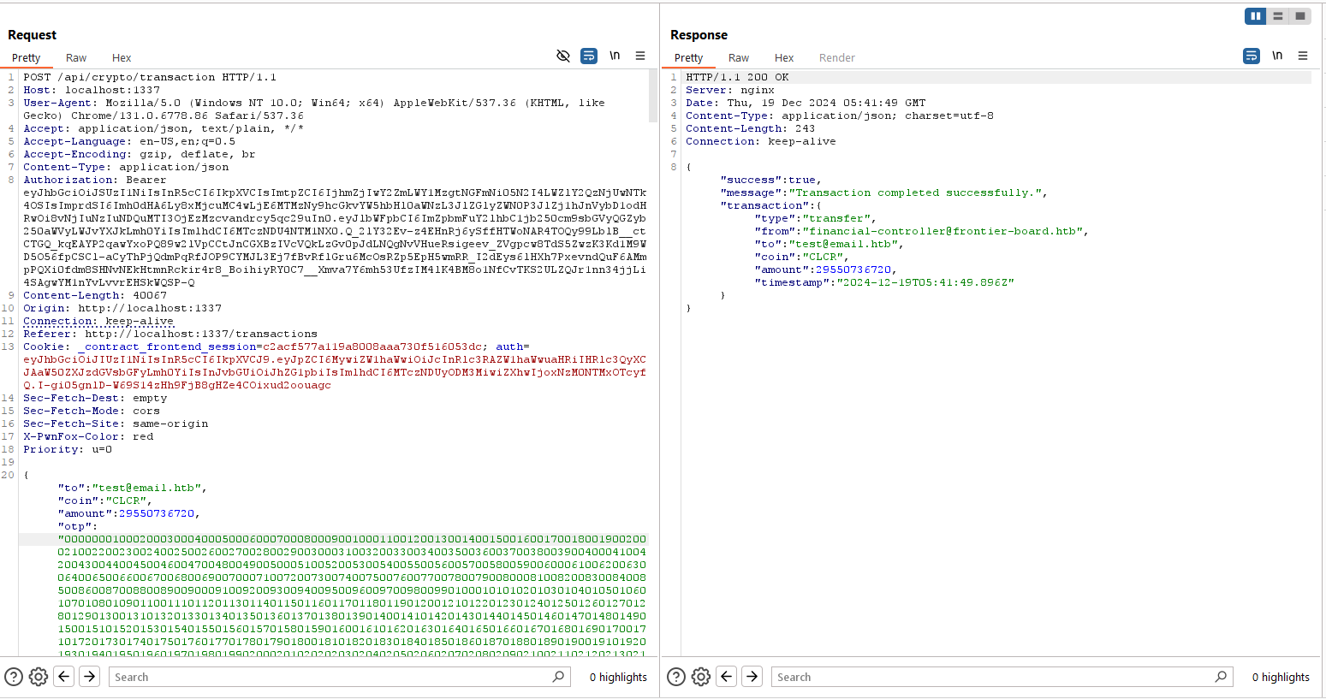Click the request body "otp" key
This screenshot has height=699, width=1326.
(x=74, y=526)
